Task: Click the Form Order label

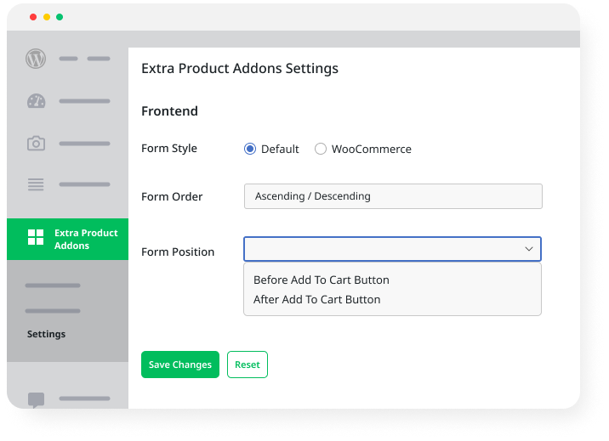Action: pos(172,196)
